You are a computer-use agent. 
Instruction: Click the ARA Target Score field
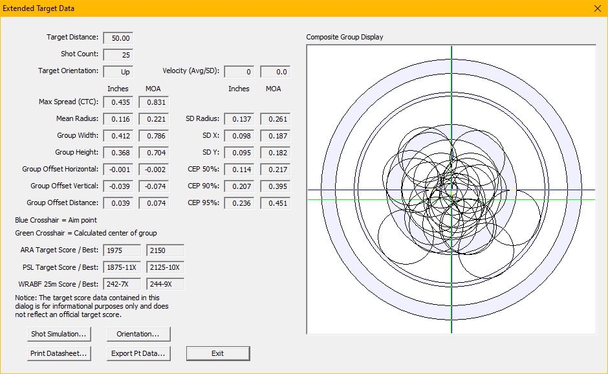click(x=122, y=250)
